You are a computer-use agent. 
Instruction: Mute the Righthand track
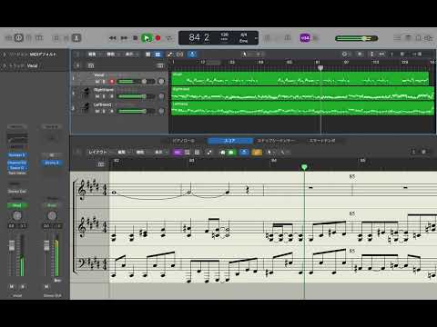(x=97, y=96)
